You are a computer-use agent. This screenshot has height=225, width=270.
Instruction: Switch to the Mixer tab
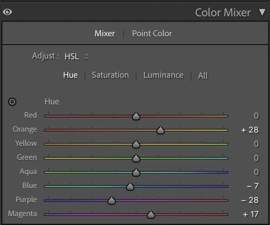(x=105, y=34)
